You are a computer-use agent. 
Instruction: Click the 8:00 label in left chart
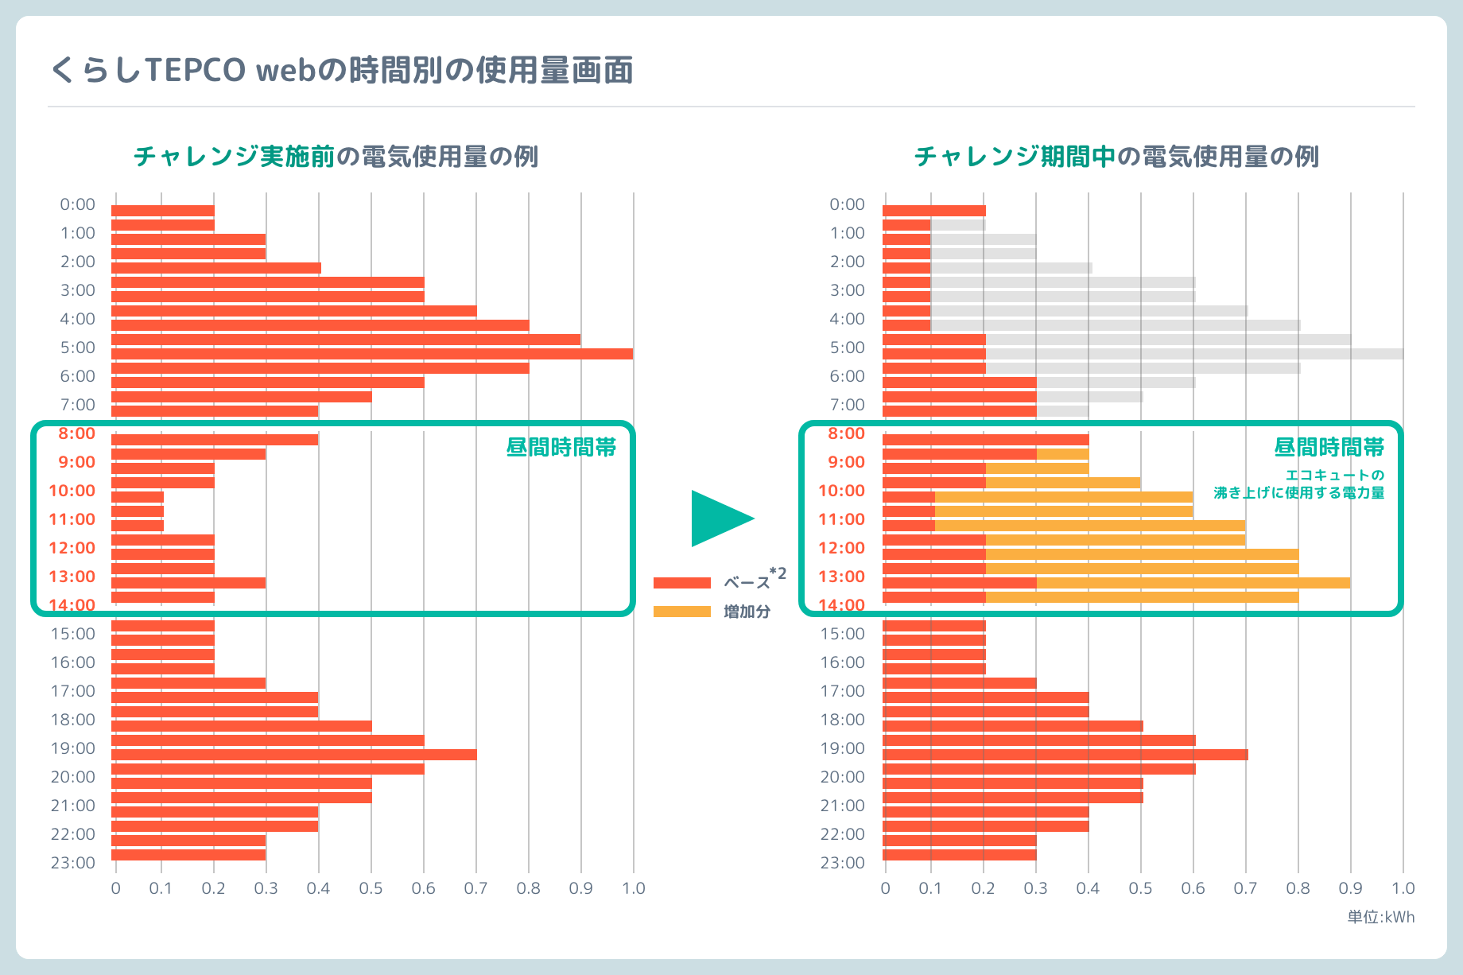point(76,433)
